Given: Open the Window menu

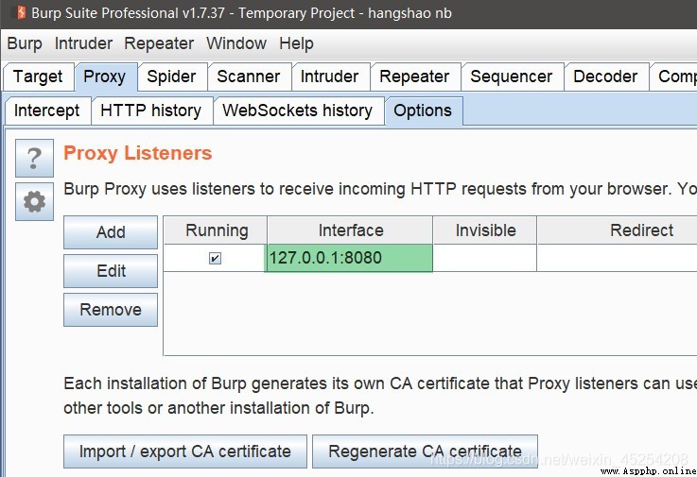Looking at the screenshot, I should point(236,43).
